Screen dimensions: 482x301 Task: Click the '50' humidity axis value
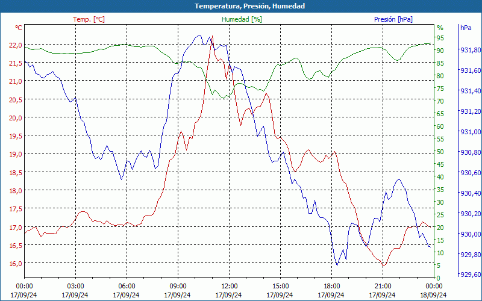440,152
